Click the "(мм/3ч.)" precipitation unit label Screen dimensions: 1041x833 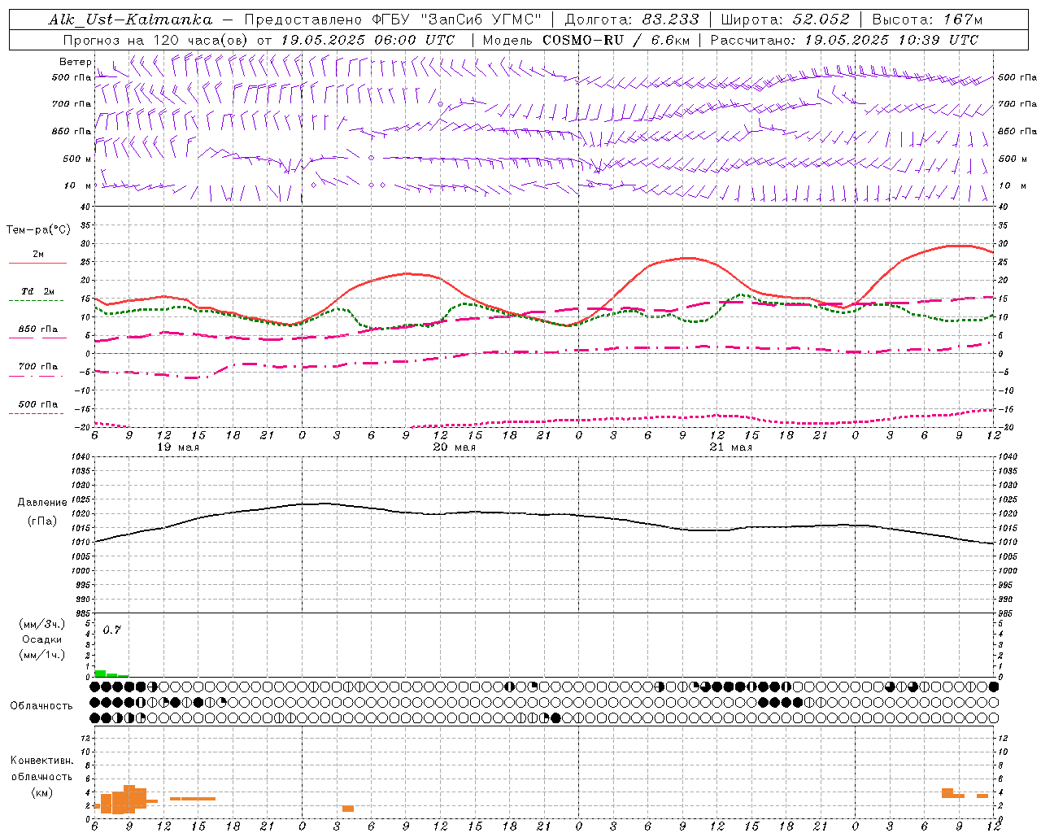41,624
